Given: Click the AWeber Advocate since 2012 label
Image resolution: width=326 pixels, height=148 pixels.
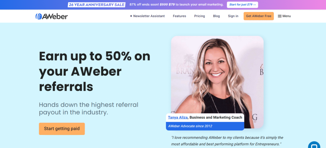Looking at the screenshot, I should tap(190, 126).
